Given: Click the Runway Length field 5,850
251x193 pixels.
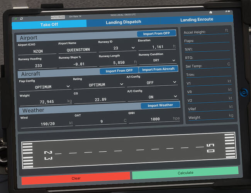Looking at the screenshot, I should coord(118,63).
